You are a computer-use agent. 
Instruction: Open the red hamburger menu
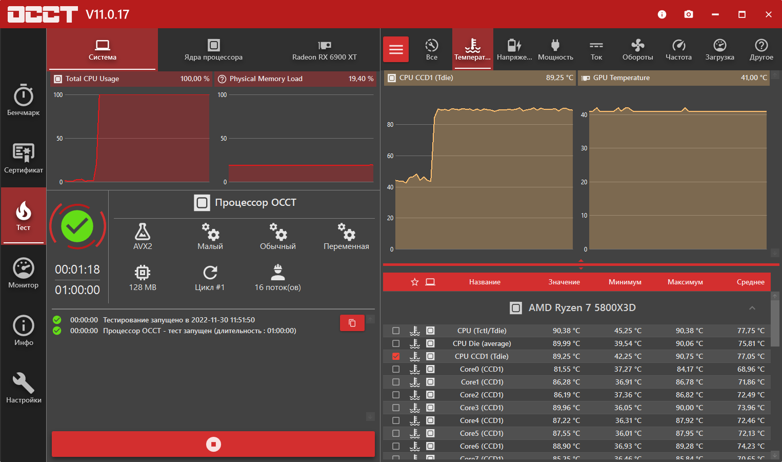click(x=396, y=49)
